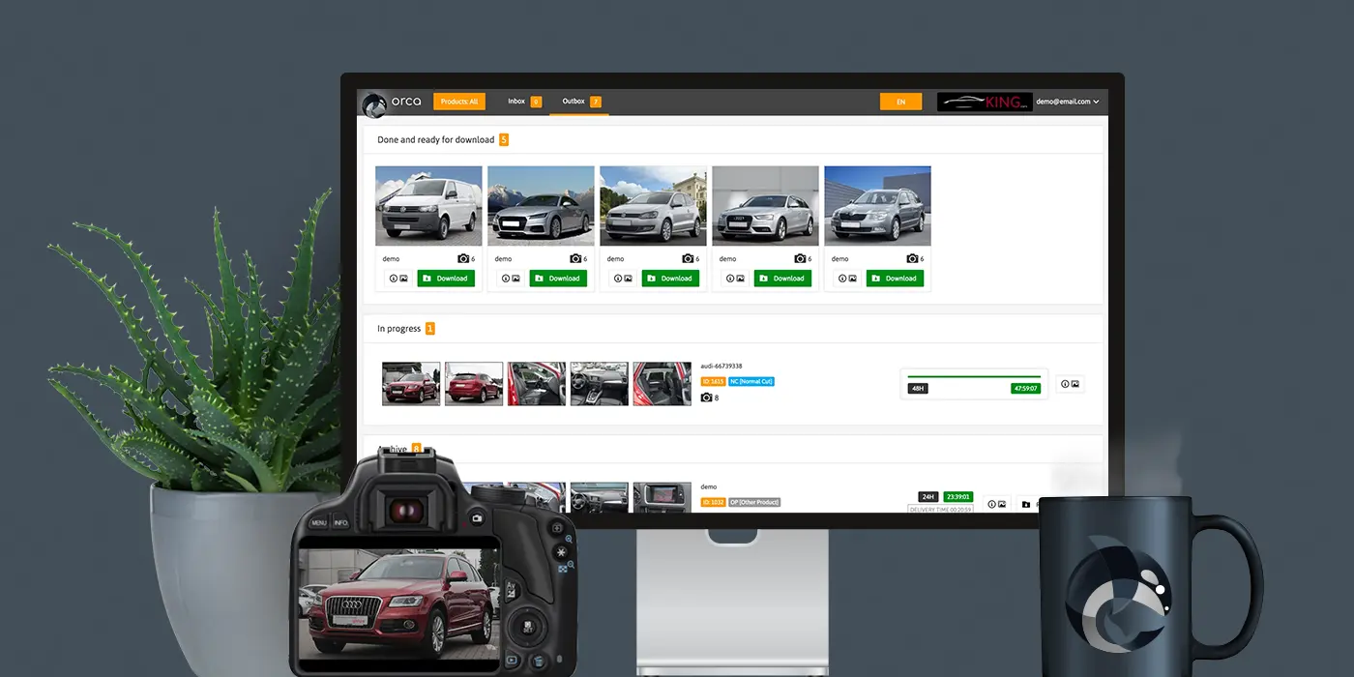Click the camera icon on Audi coupe card
The height and width of the screenshot is (677, 1354).
575,258
